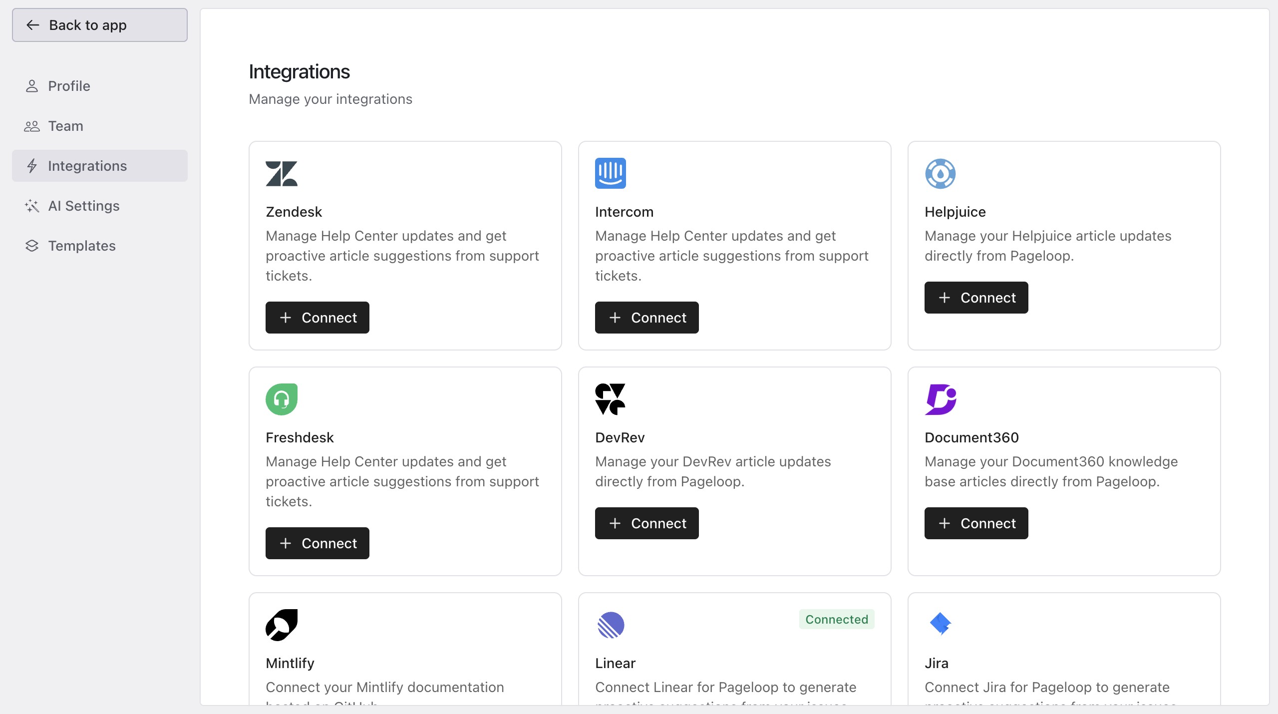
Task: Click the Mintlify card title
Action: click(x=290, y=663)
